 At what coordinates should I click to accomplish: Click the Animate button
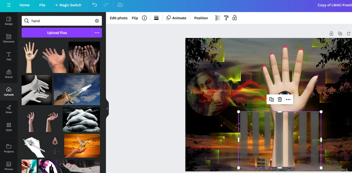point(176,18)
